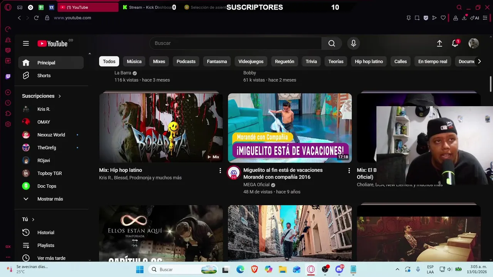Open the Opera AI assistant button
This screenshot has width=493, height=277.
475,18
